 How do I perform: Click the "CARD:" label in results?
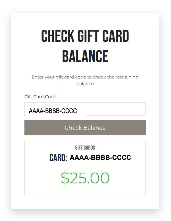point(58,158)
